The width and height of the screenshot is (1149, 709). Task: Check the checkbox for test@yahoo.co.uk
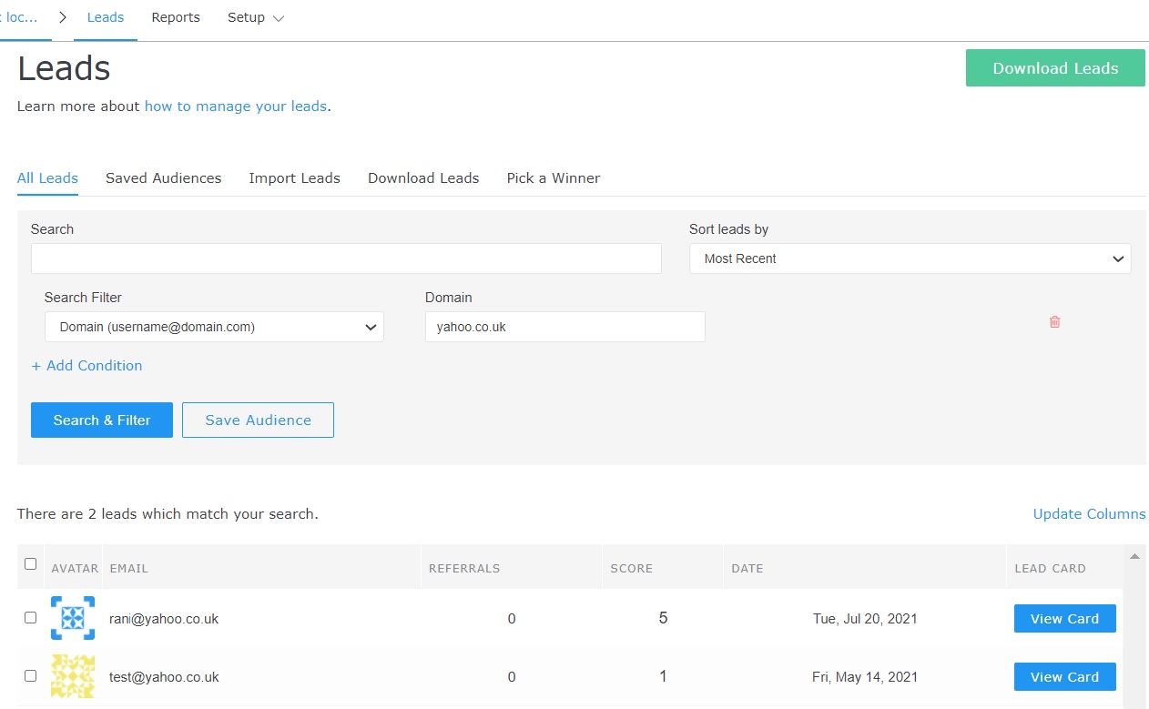[x=30, y=676]
